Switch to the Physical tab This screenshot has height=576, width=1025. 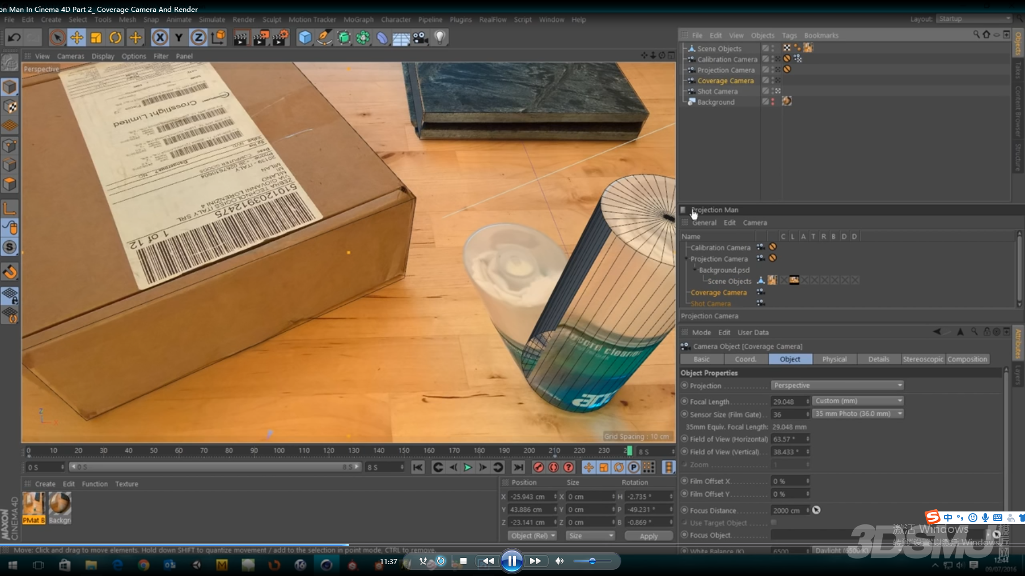[x=835, y=359]
